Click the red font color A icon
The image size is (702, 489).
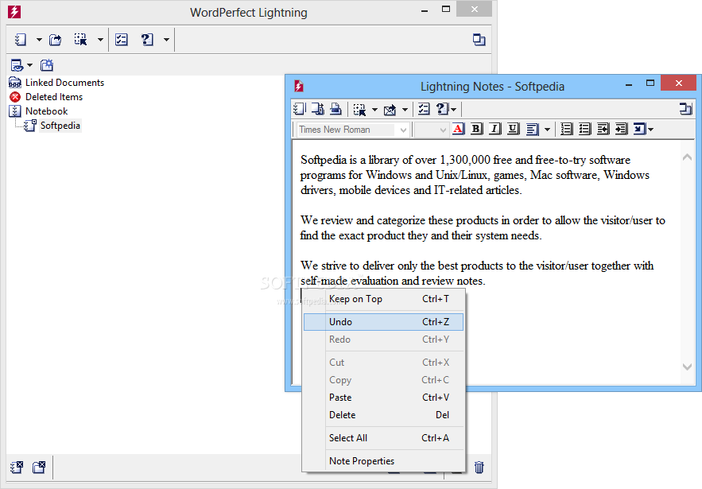pyautogui.click(x=459, y=129)
